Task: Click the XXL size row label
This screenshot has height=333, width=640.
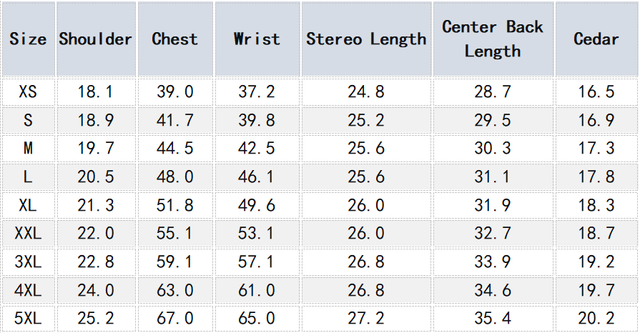Action: 28,234
